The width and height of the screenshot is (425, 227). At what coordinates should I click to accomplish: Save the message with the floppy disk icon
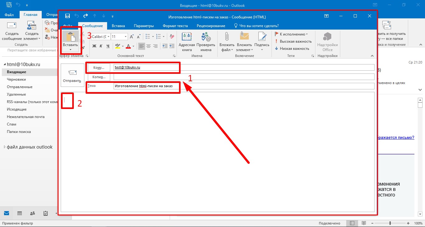(x=68, y=16)
